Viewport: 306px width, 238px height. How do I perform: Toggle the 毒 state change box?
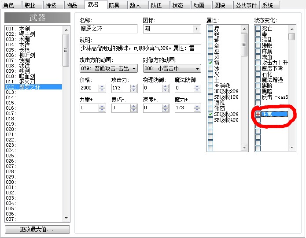pos(258,34)
